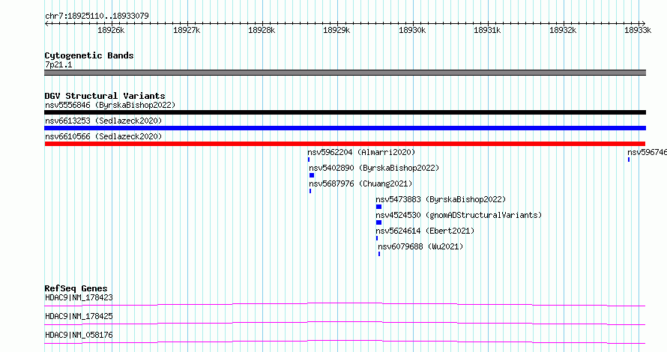Click nsv4524530 (gnomADStructuralVariants) label

pos(459,215)
